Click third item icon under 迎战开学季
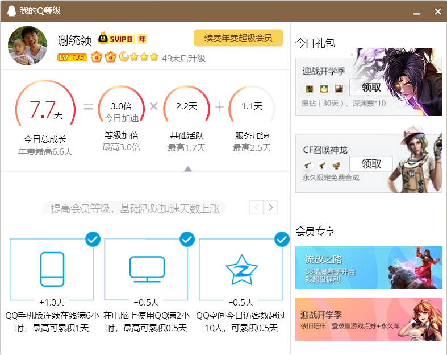Image resolution: width=447 pixels, height=355 pixels. pos(339,89)
